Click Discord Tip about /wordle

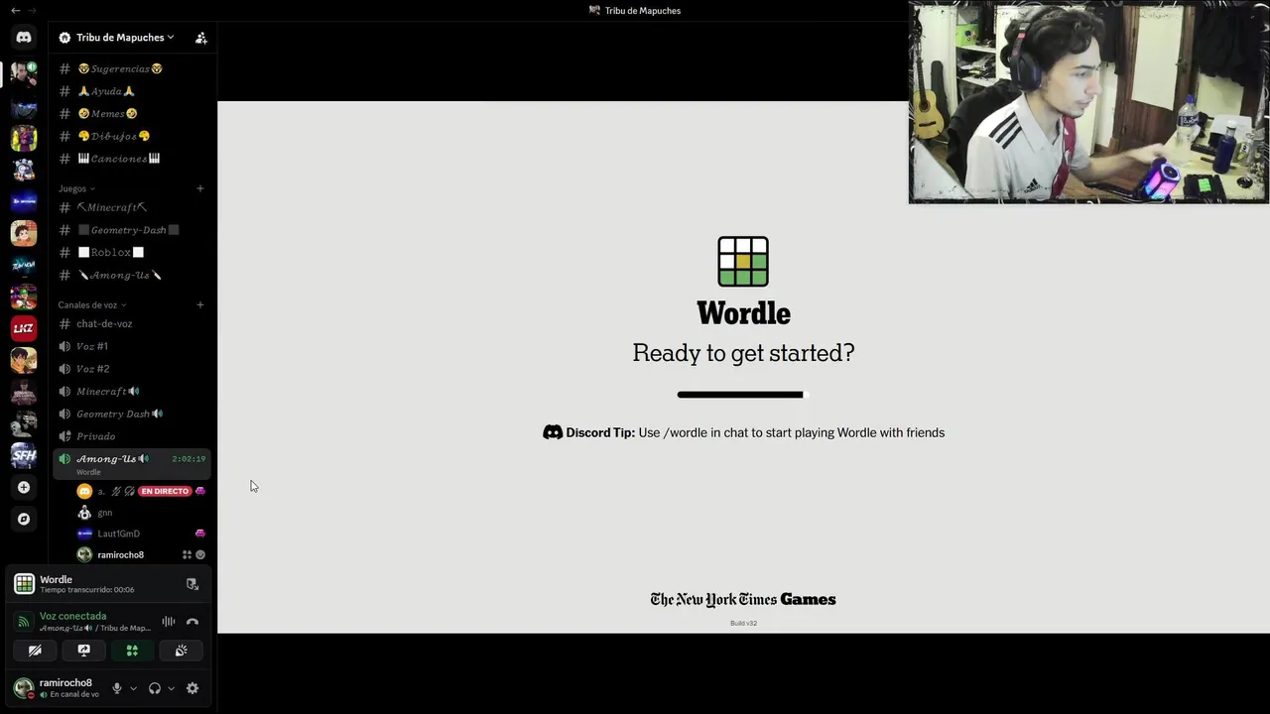(743, 432)
